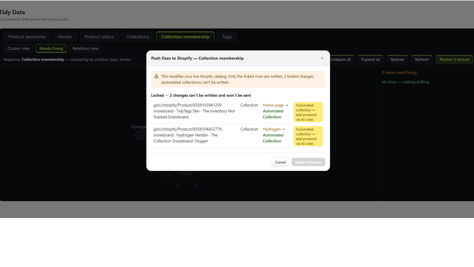Click Automated collection badge in Home page row
The image size is (474, 267).
(308, 112)
